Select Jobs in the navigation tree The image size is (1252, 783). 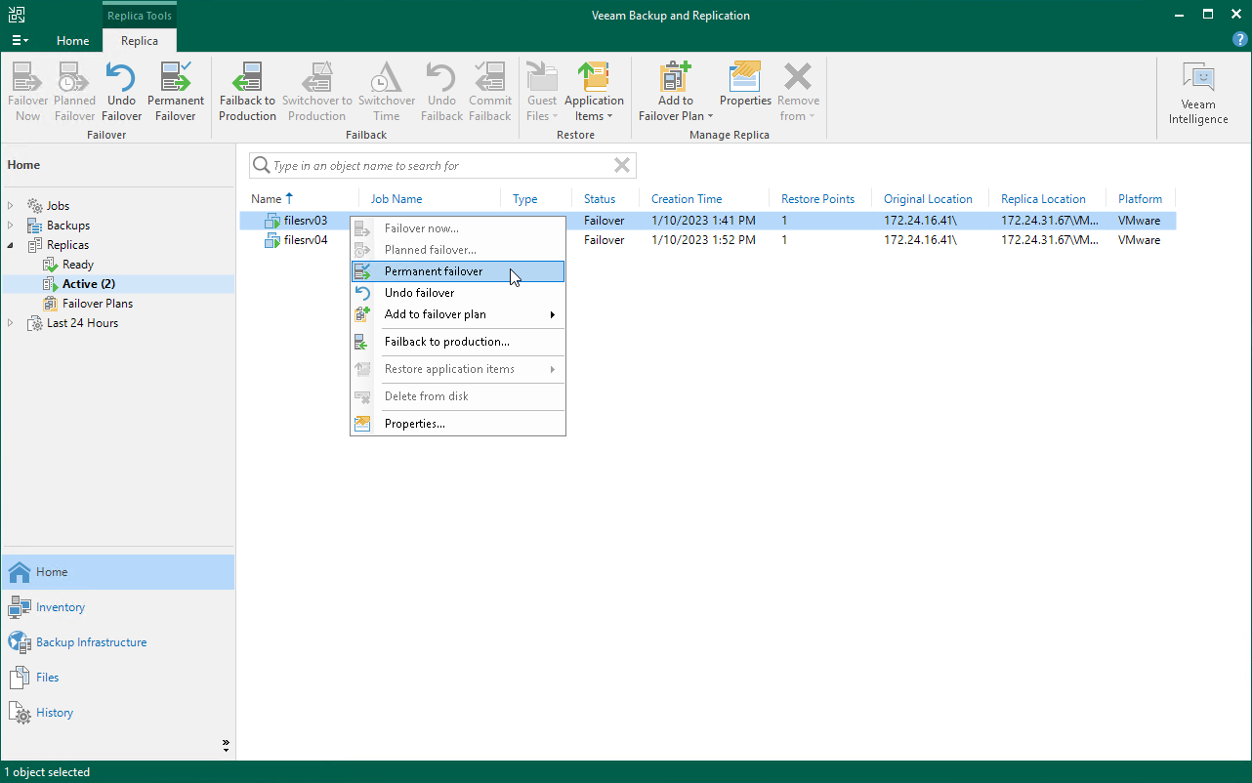[58, 206]
